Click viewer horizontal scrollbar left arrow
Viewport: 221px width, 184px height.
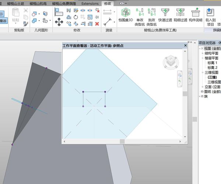[x=64, y=141]
